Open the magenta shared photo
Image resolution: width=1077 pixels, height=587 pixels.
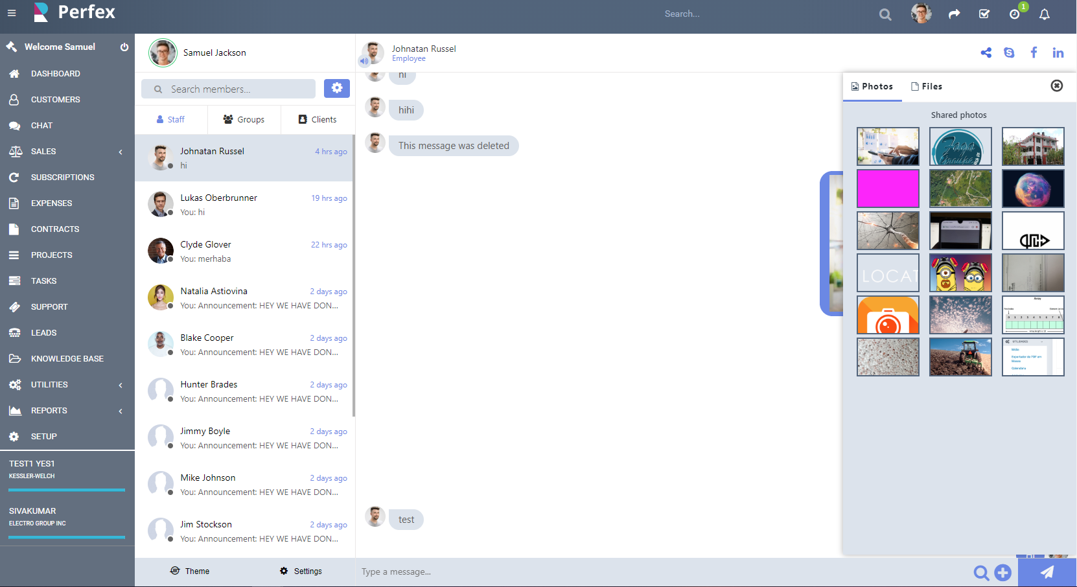tap(888, 189)
